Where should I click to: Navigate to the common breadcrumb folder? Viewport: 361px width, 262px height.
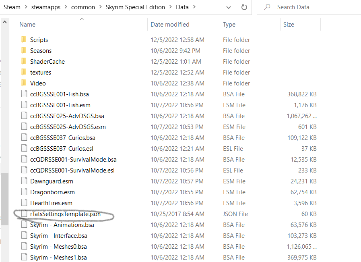pos(83,7)
